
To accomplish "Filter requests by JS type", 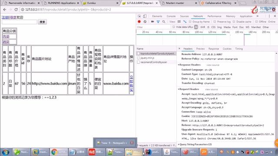I will (x=208, y=27).
